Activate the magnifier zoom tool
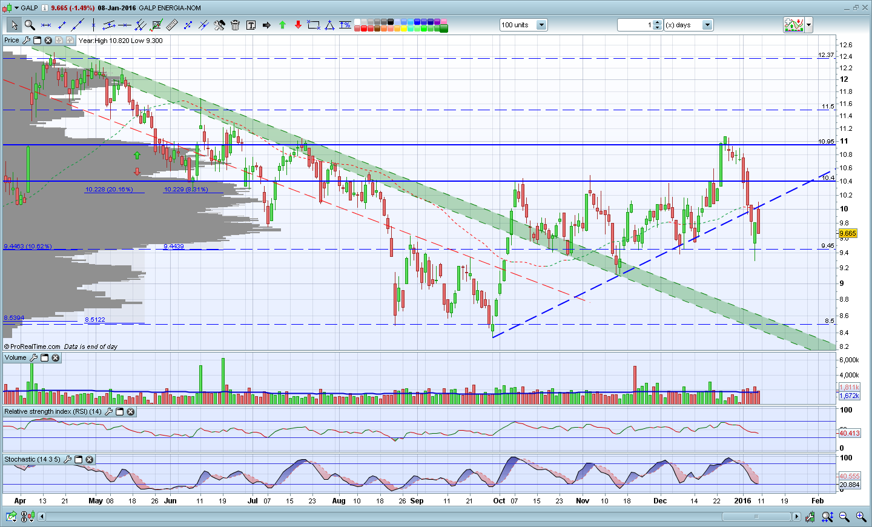The width and height of the screenshot is (872, 527). pyautogui.click(x=30, y=25)
